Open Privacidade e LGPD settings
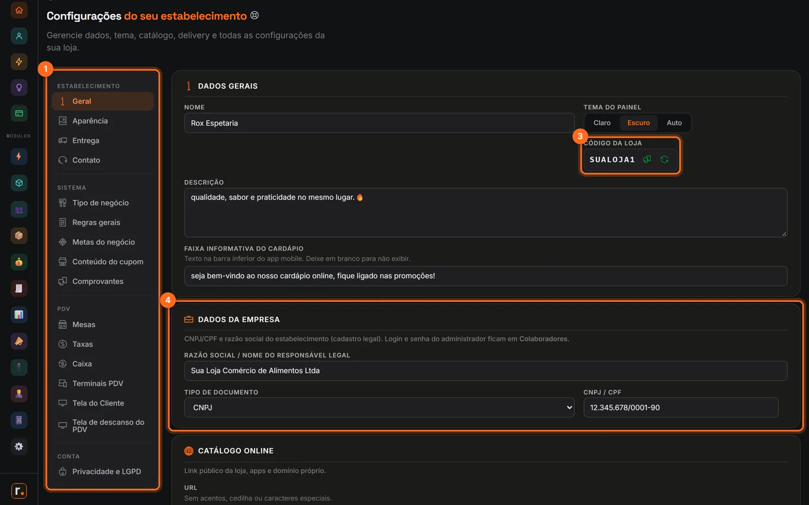Viewport: 809px width, 505px height. click(x=103, y=471)
